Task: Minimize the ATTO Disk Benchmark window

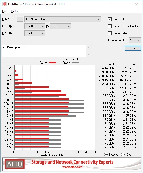Action: coord(112,4)
